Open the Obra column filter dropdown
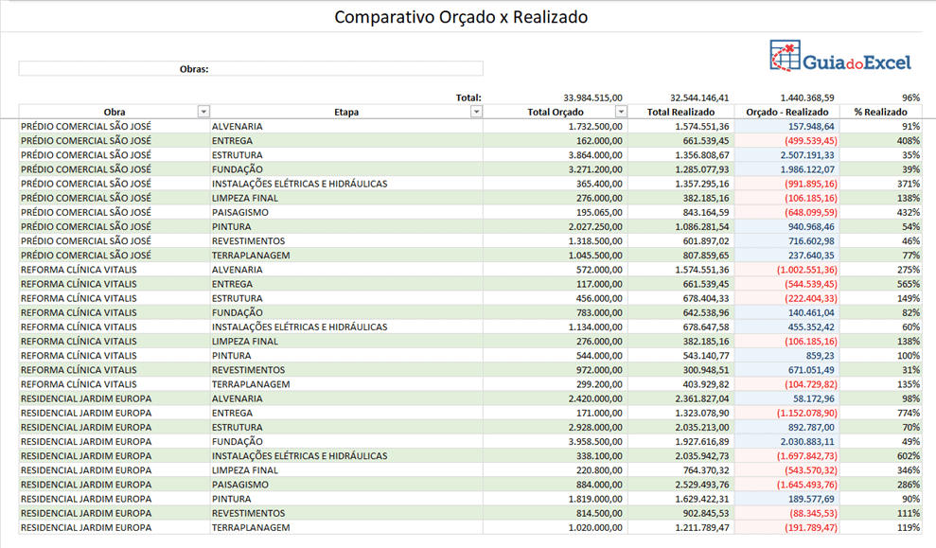 tap(203, 112)
